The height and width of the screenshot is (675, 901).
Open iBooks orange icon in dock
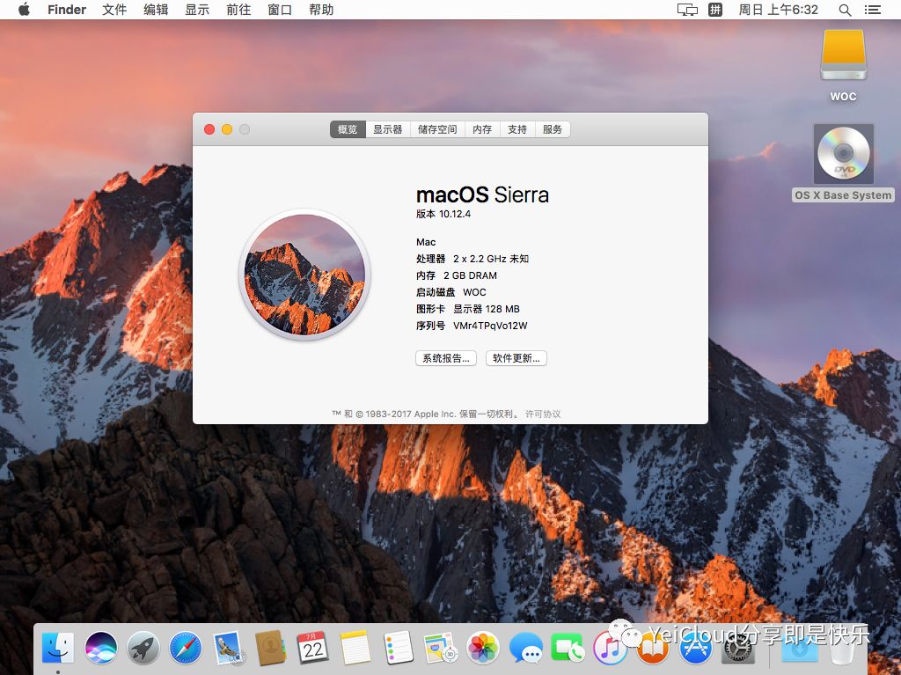(652, 648)
